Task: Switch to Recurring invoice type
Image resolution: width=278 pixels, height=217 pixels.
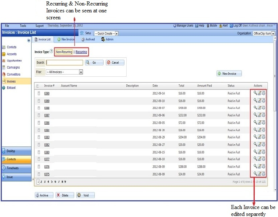Action: 81,52
